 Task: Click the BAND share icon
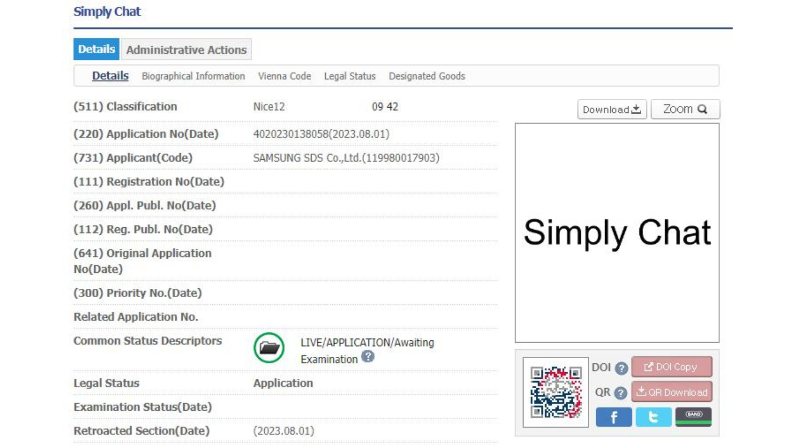click(693, 417)
